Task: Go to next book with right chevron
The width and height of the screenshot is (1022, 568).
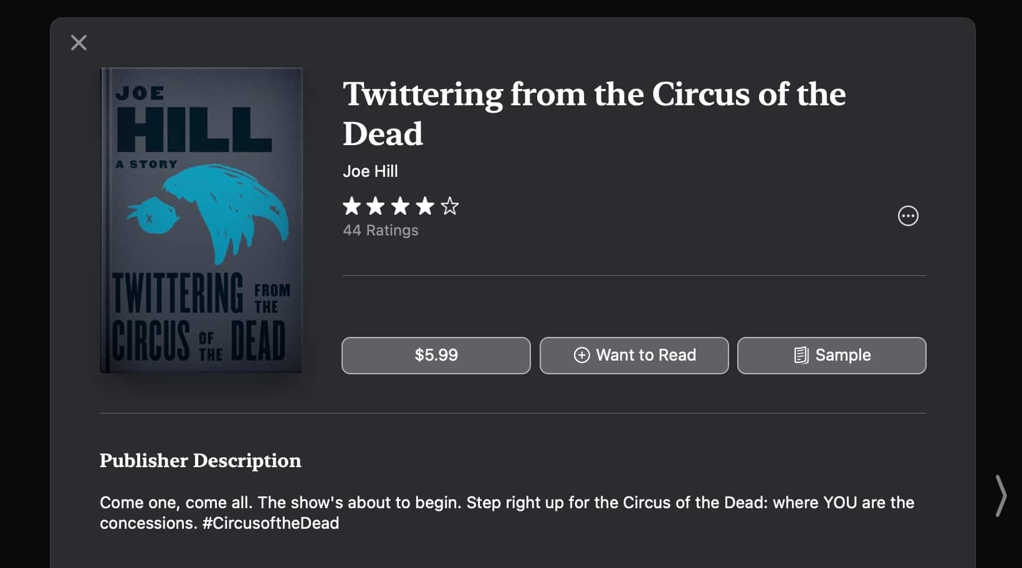Action: (x=1000, y=496)
